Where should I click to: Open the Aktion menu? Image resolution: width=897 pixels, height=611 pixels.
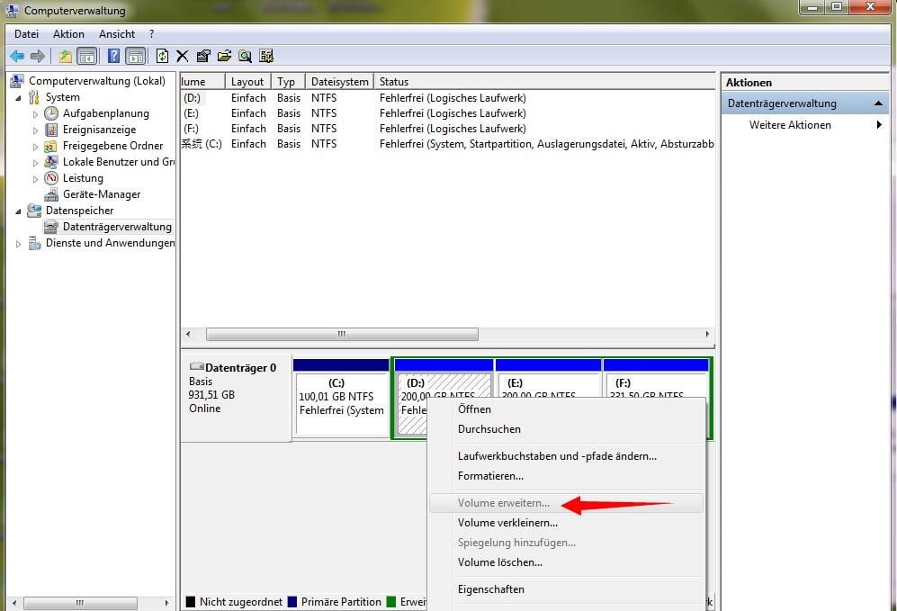pyautogui.click(x=68, y=34)
